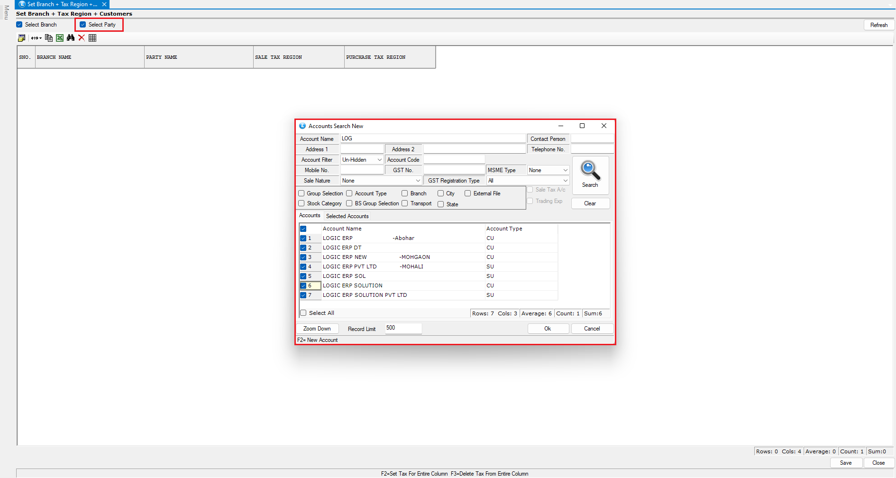
Task: Uncheck row 3 LOGIC ERP NEW
Action: 303,257
